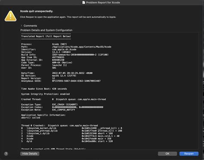Open help with the question mark

6,154
